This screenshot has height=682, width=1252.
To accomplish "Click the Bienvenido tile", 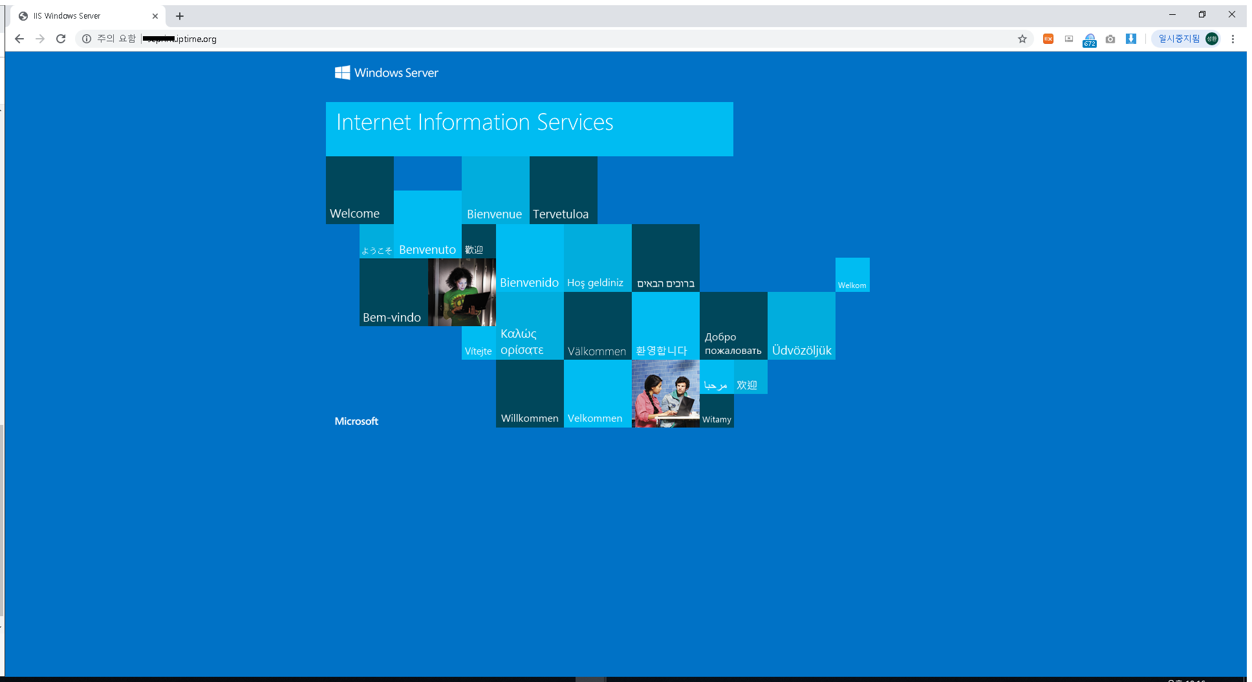I will [x=530, y=258].
